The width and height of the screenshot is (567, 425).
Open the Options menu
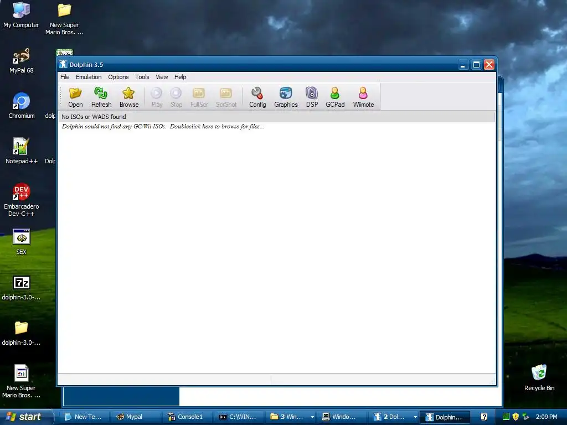click(x=118, y=77)
